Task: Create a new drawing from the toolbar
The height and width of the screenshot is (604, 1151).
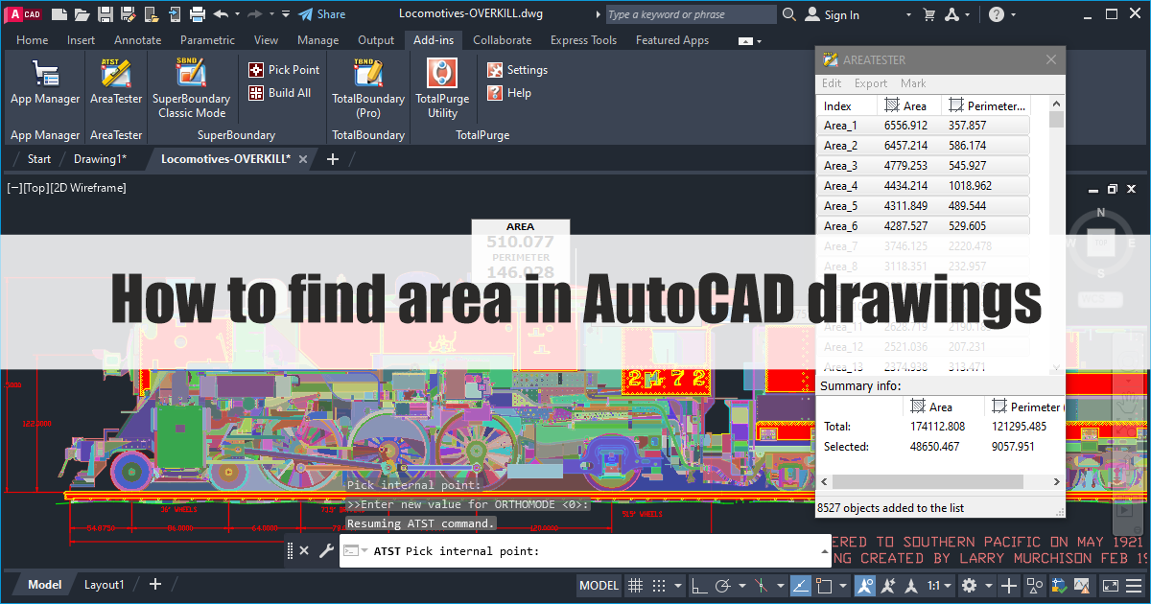Action: (59, 14)
